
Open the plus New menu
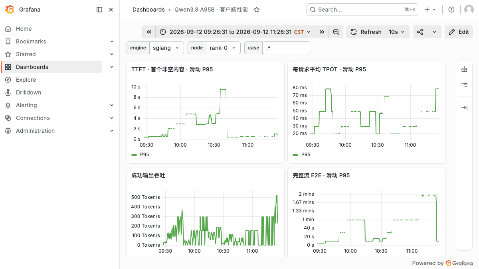(x=430, y=10)
